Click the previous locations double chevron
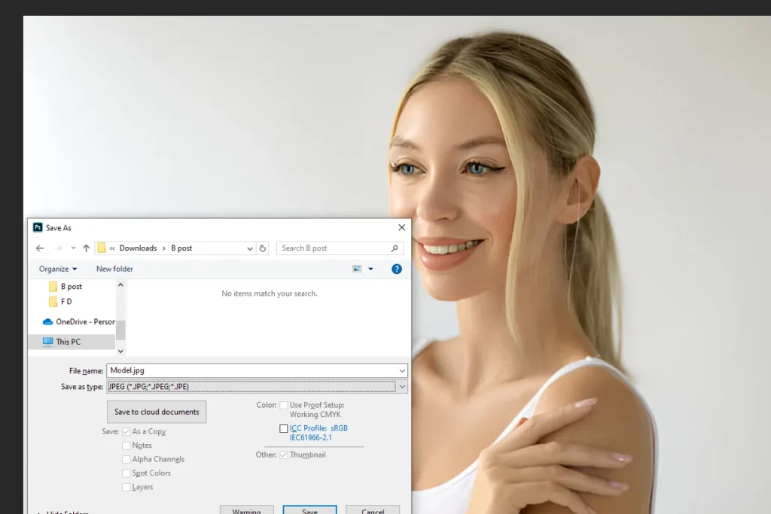The height and width of the screenshot is (514, 771). pos(112,248)
